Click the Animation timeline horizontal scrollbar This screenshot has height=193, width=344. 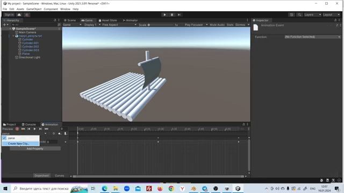coord(158,176)
